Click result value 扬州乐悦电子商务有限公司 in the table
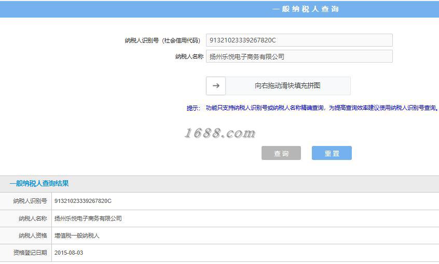Screen dimensions: 439x264 (88, 218)
